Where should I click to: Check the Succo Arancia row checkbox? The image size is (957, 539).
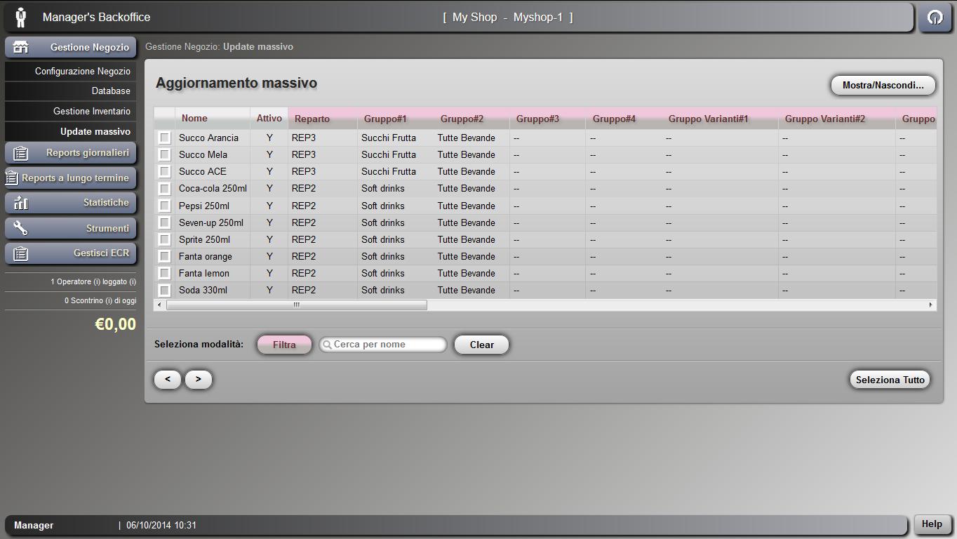click(165, 138)
